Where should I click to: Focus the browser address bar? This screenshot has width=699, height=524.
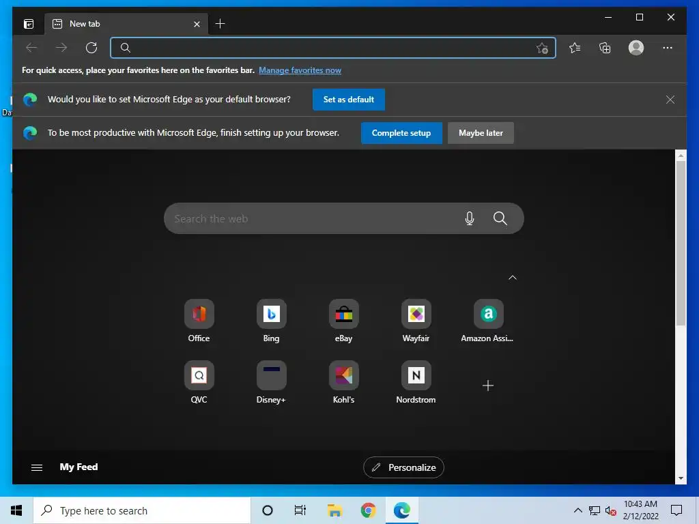(x=332, y=48)
